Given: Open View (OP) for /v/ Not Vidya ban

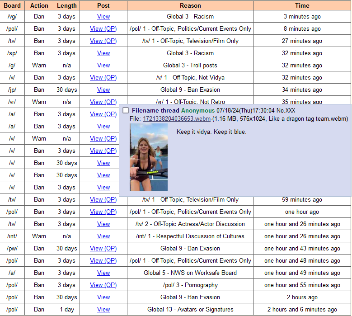Looking at the screenshot, I should pos(103,77).
